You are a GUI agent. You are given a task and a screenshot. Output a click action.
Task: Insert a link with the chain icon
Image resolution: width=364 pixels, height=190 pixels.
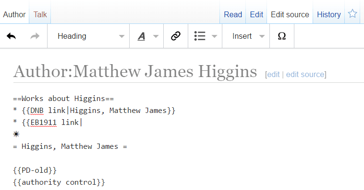[x=176, y=36]
